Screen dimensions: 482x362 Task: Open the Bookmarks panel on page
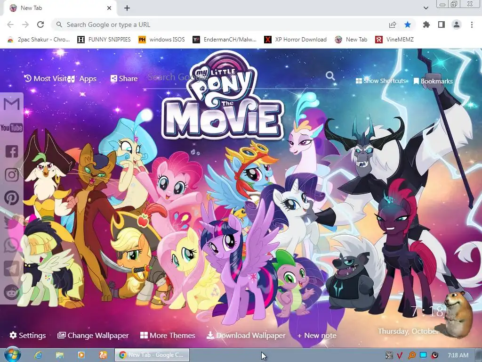point(433,81)
